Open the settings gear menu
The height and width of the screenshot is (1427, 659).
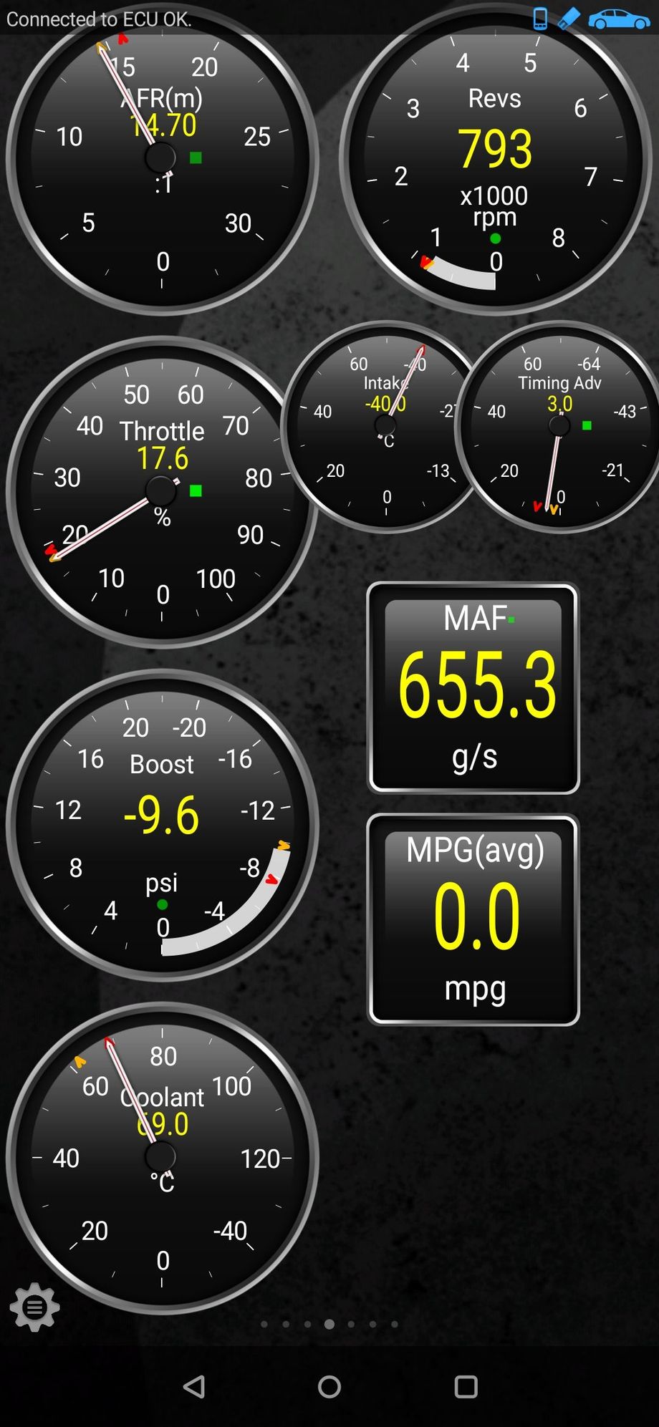(x=34, y=1307)
